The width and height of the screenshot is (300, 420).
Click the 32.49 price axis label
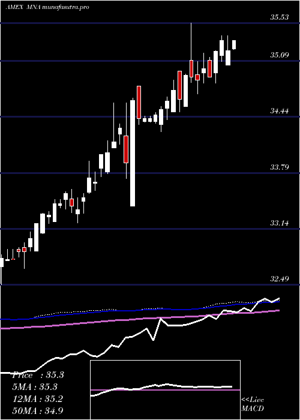[279, 279]
